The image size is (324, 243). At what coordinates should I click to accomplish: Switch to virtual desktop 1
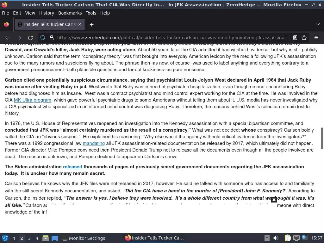click(14, 238)
